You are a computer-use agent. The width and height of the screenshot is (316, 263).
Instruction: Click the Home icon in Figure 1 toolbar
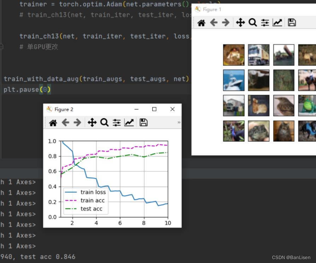(201, 22)
